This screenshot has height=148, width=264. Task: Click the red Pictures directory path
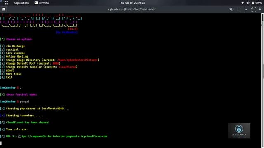[x=78, y=60]
